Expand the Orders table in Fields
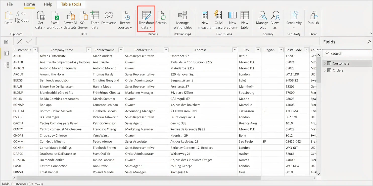Screen dimensions: 373x186 324,70
